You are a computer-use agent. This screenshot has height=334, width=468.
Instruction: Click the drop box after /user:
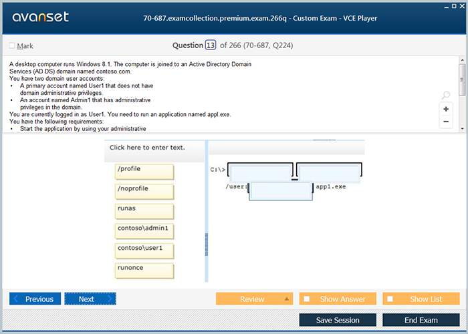click(x=281, y=191)
